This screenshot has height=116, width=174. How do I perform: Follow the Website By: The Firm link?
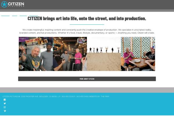(99, 97)
